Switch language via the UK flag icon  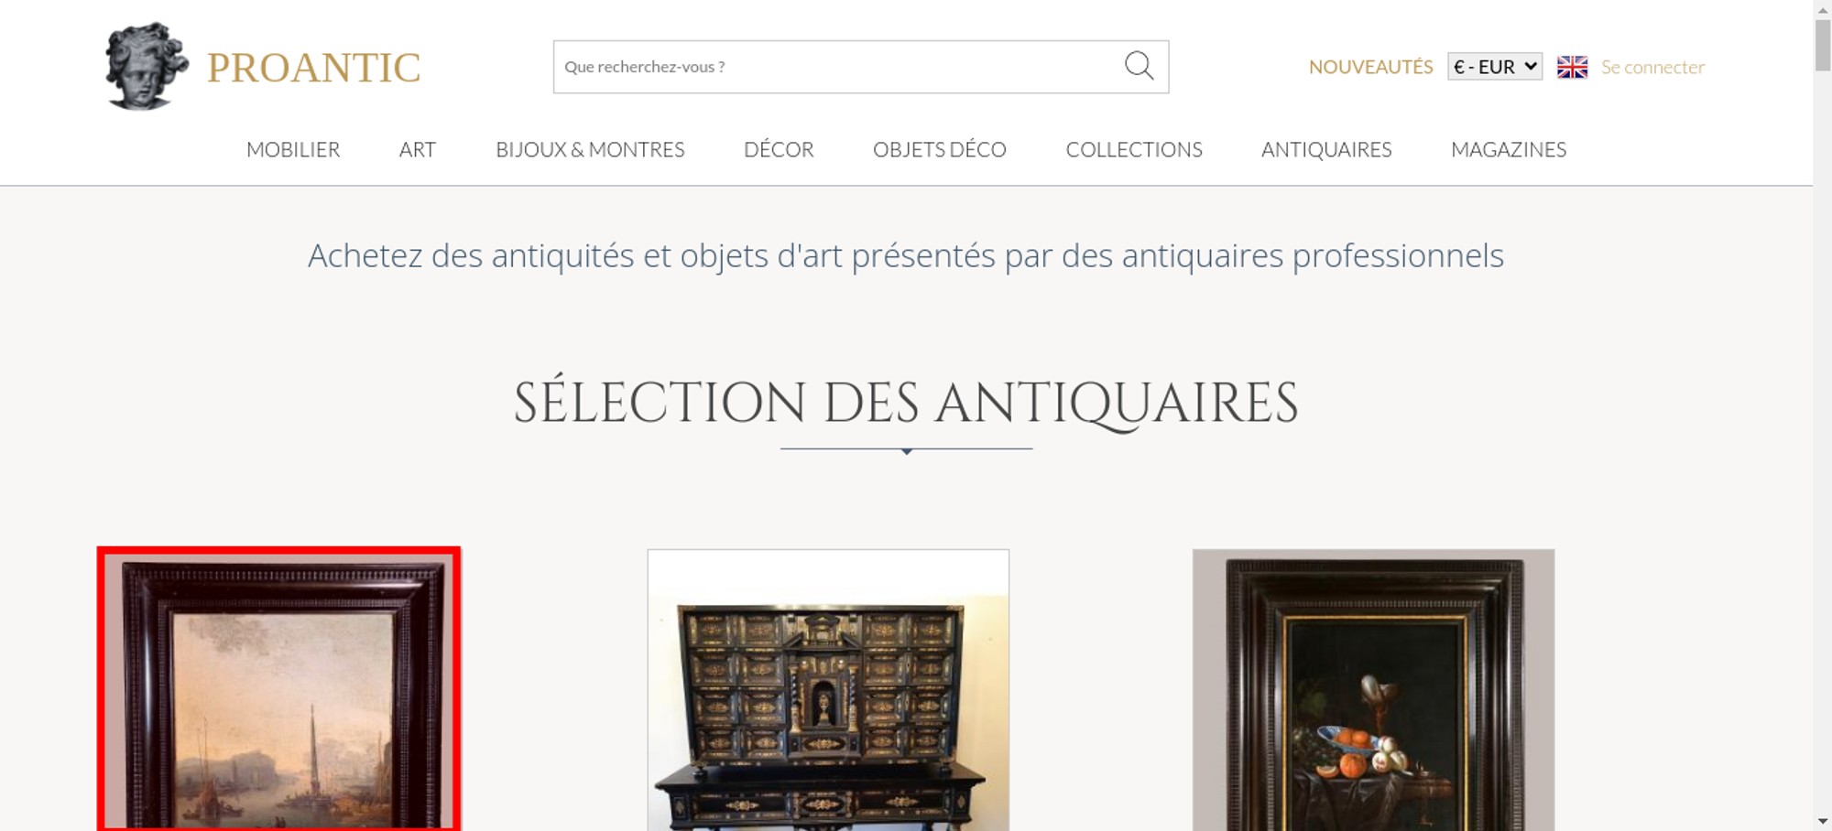coord(1572,67)
